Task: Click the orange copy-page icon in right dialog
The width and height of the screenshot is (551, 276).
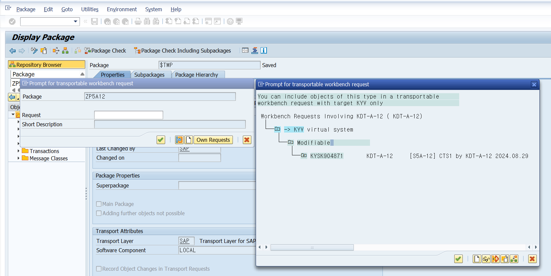Action: click(504, 259)
